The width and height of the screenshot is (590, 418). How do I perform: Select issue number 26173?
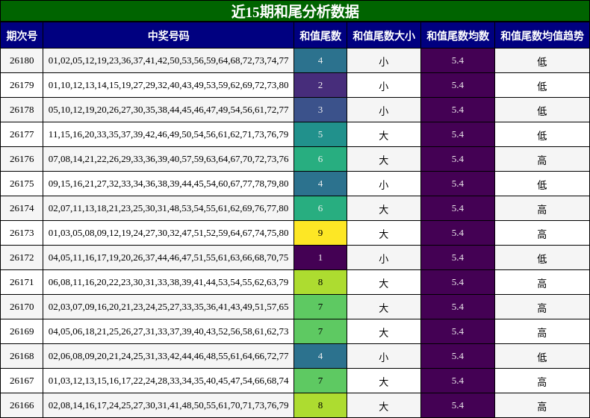[22, 233]
